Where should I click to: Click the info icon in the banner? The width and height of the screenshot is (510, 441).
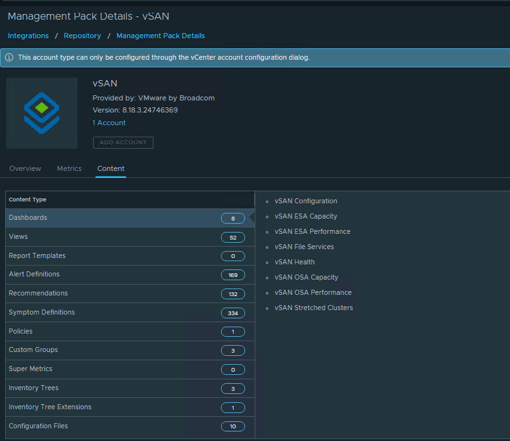click(9, 58)
